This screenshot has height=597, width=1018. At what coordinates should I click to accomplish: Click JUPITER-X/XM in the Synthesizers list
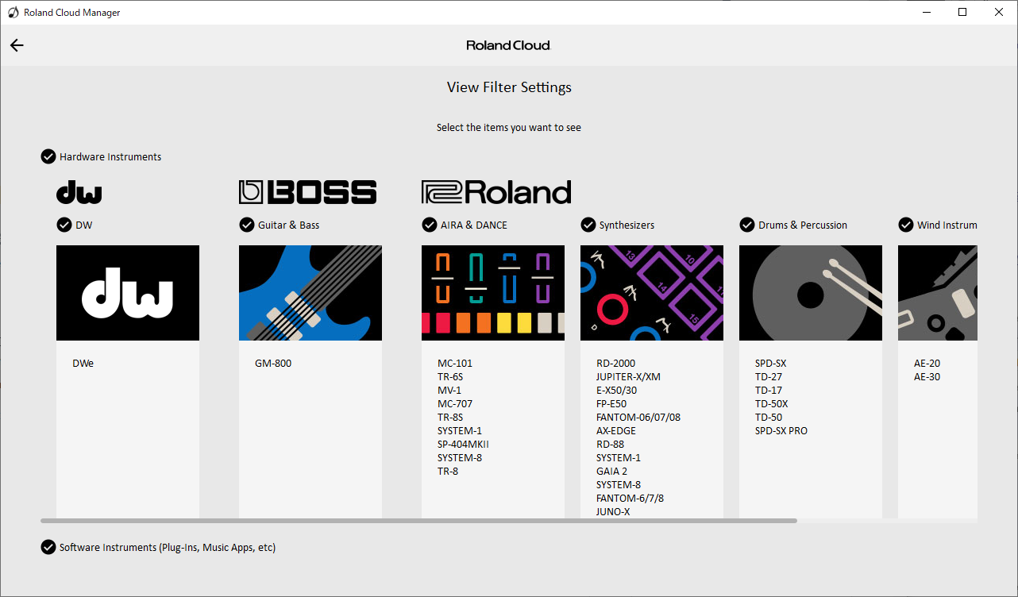coord(628,377)
